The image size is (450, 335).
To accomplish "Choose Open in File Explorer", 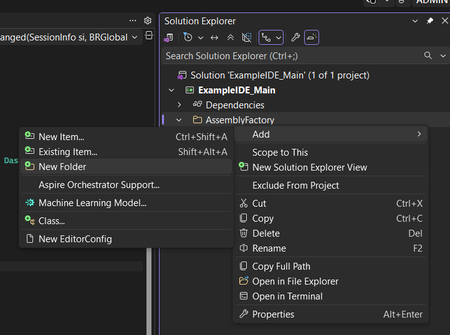I will coord(330,281).
